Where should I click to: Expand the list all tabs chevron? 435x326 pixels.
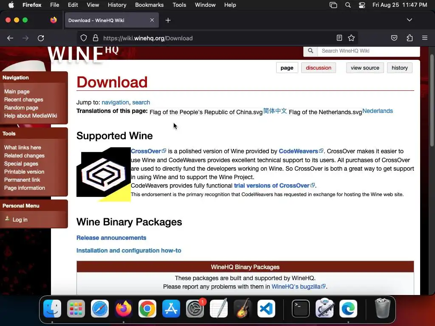click(x=409, y=20)
